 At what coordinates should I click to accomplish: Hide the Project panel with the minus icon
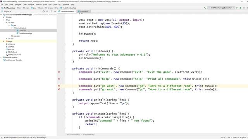click(x=55, y=12)
